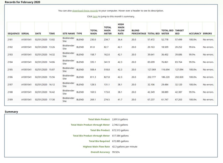
Task: Select the TOTAL MAIN column header
Action: [x=94, y=32]
